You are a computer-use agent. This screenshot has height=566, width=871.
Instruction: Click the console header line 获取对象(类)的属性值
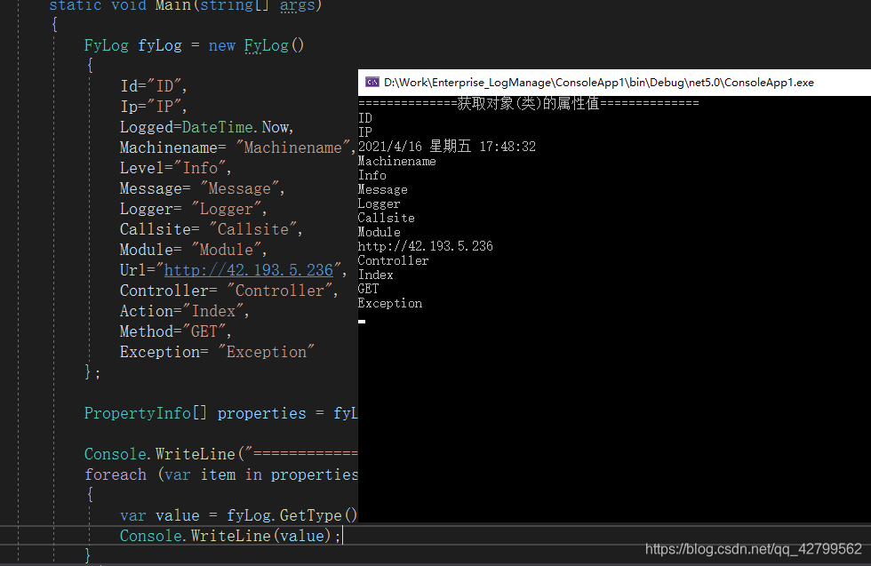[529, 103]
